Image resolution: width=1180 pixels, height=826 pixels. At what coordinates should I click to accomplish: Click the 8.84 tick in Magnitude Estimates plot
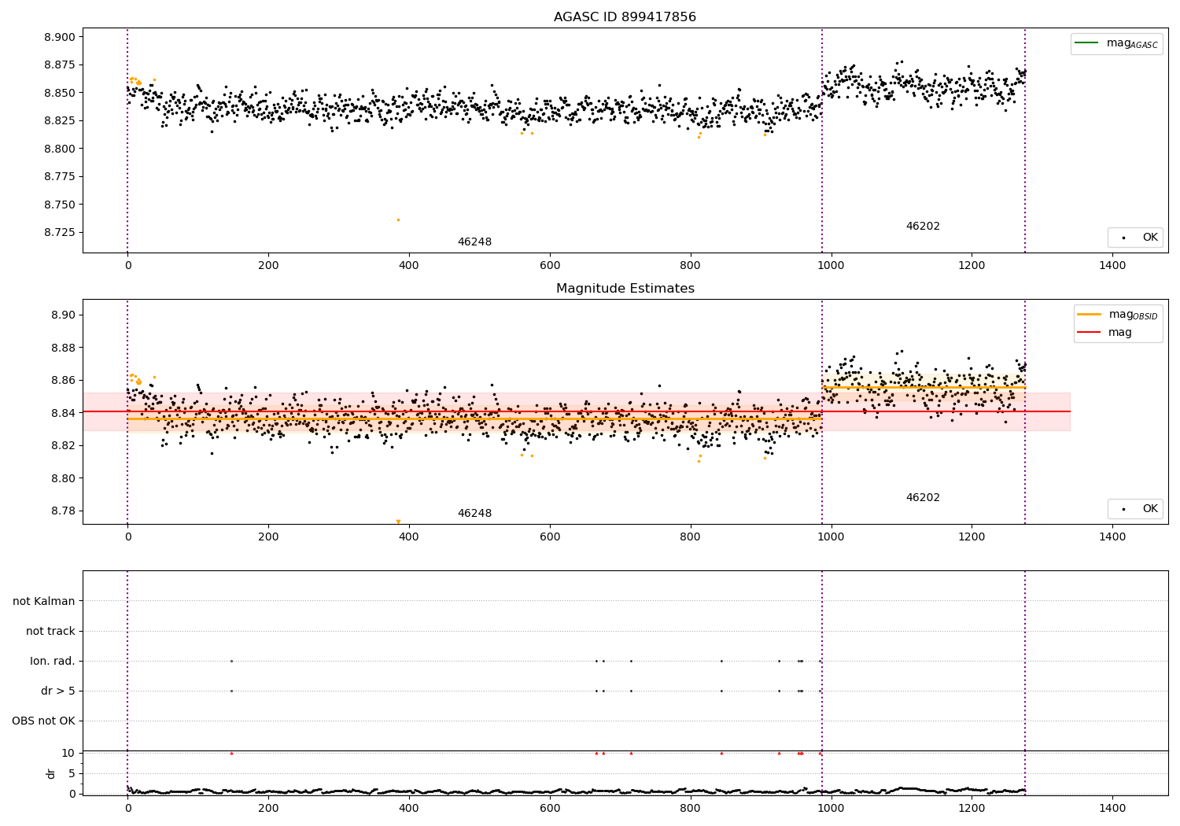coord(63,413)
